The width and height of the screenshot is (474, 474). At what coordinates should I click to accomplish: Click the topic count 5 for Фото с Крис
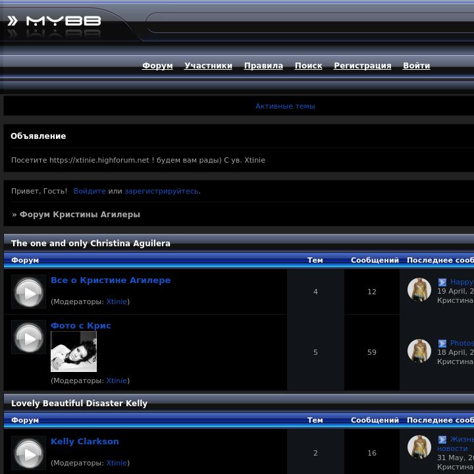(x=315, y=352)
